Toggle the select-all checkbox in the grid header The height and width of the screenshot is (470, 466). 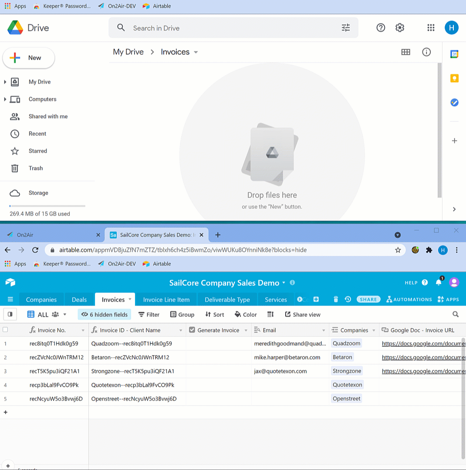pyautogui.click(x=6, y=330)
